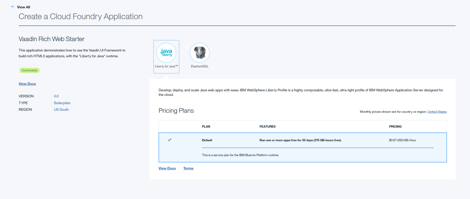Click the ElephantSQL label
Viewport: 470px width, 199px height.
(200, 66)
